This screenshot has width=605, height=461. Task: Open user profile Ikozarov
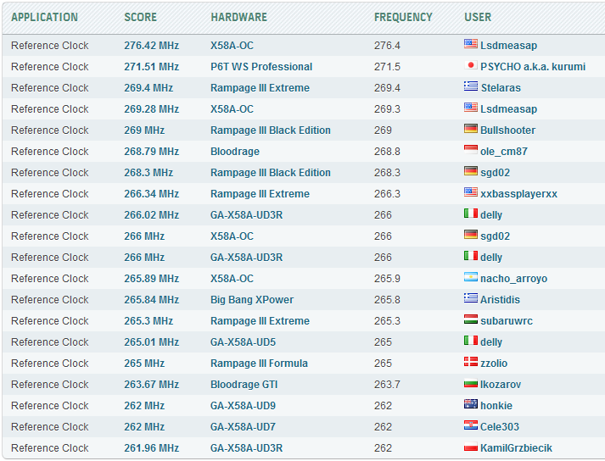[x=501, y=385]
